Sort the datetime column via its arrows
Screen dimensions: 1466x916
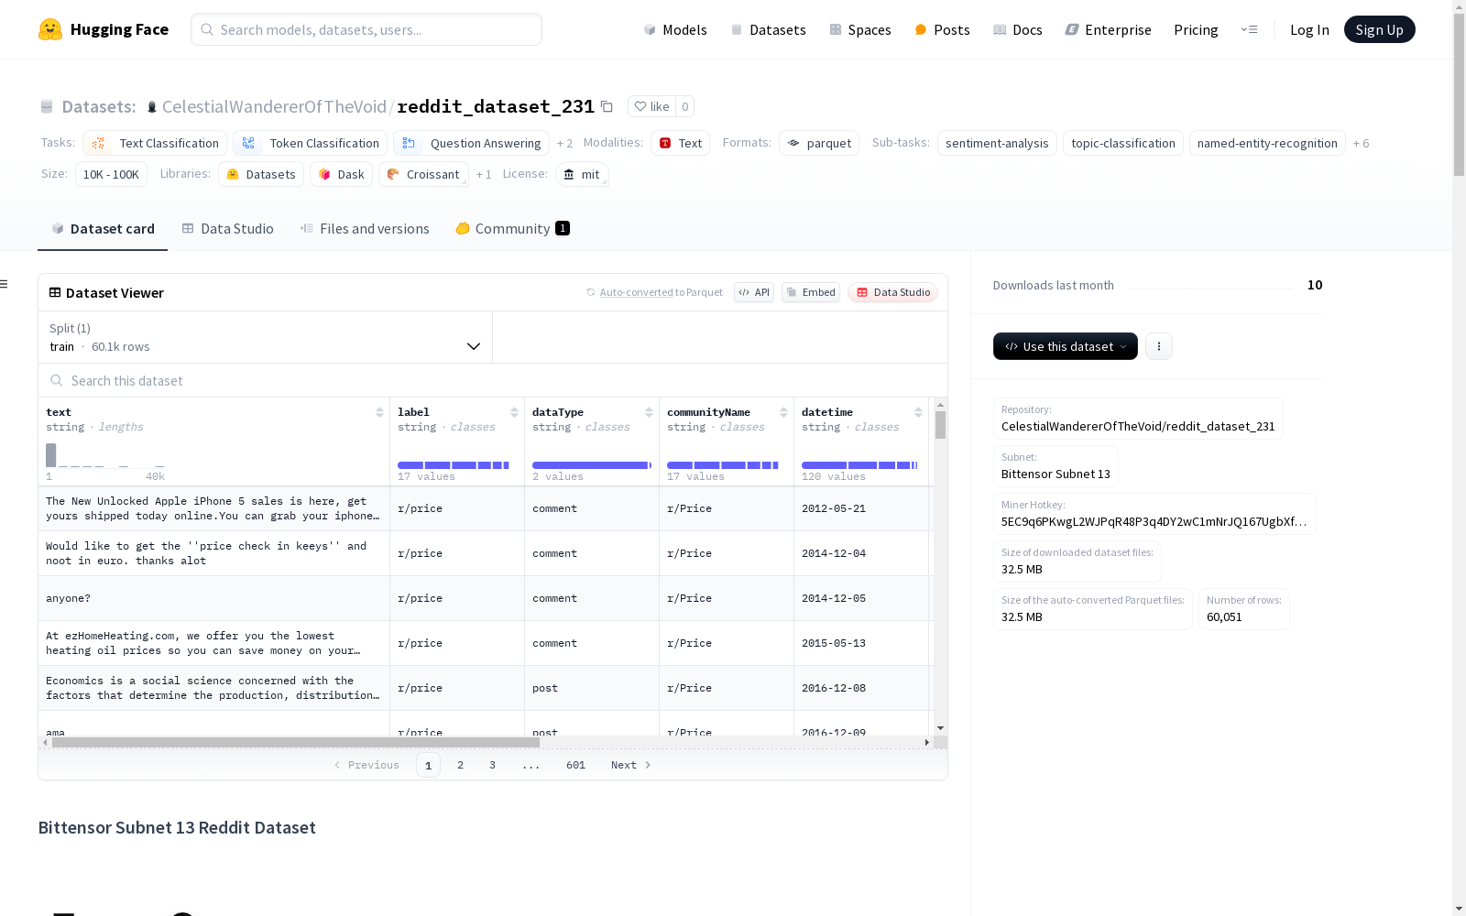(918, 412)
